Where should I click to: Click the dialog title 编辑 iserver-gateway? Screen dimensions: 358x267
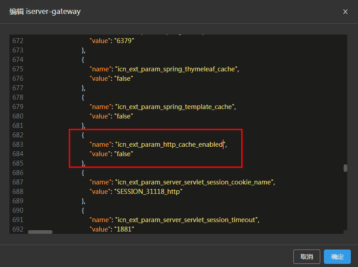[x=45, y=11]
